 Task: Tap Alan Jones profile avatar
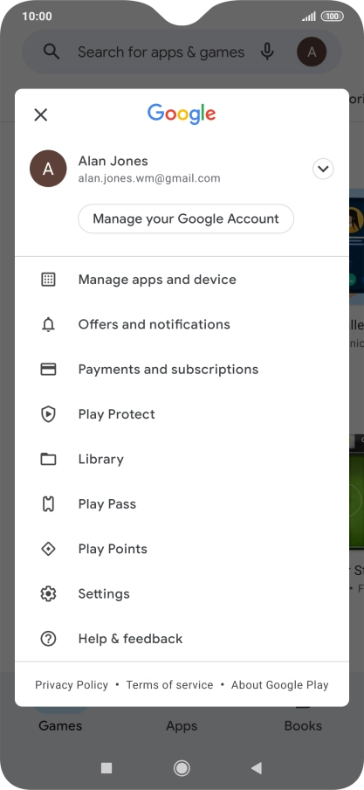coord(48,169)
